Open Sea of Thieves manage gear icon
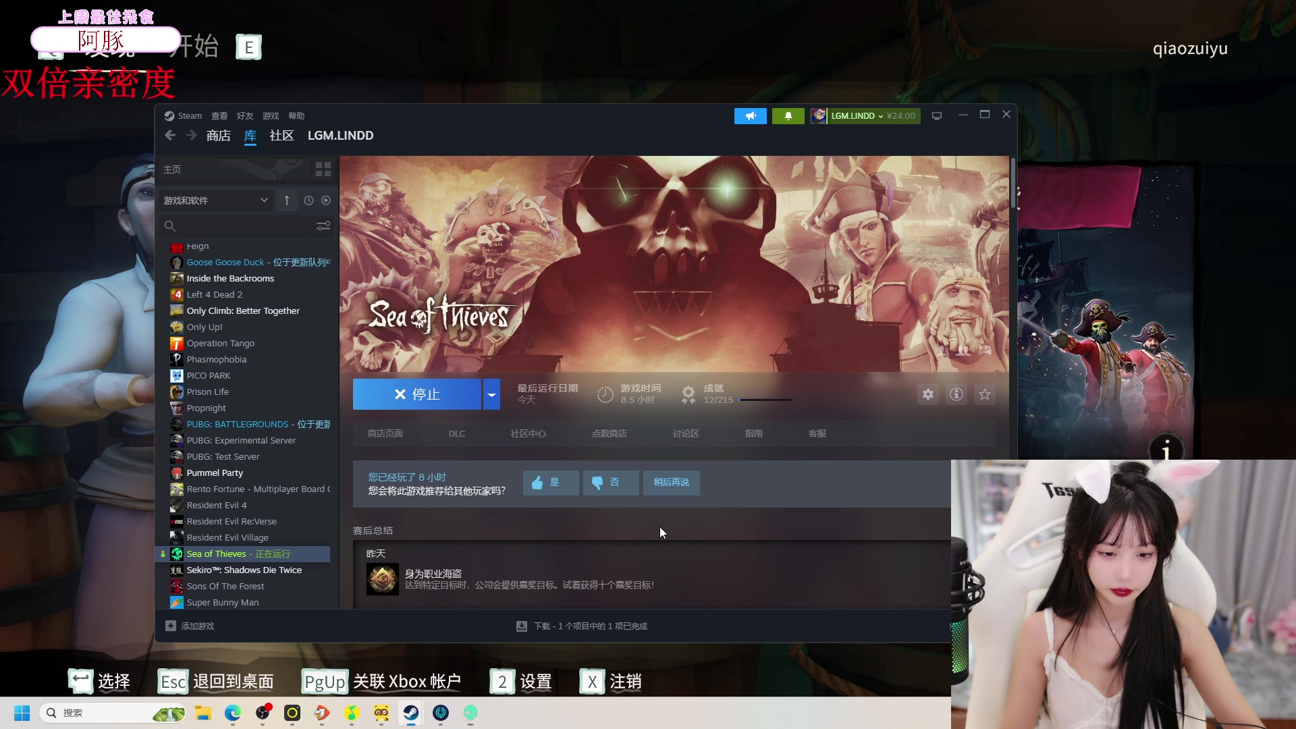 (x=928, y=394)
